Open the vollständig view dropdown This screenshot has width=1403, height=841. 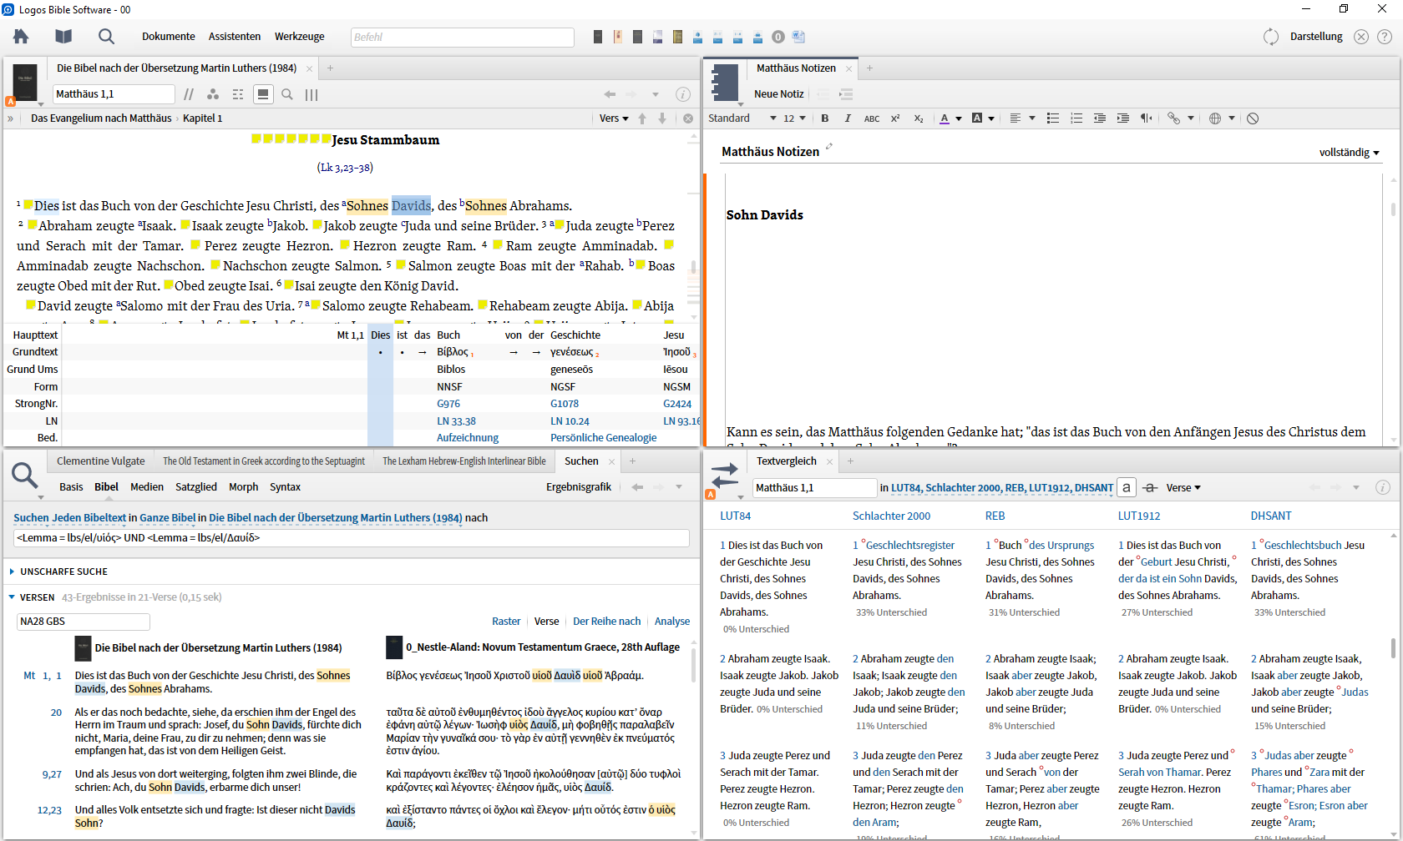(x=1349, y=153)
